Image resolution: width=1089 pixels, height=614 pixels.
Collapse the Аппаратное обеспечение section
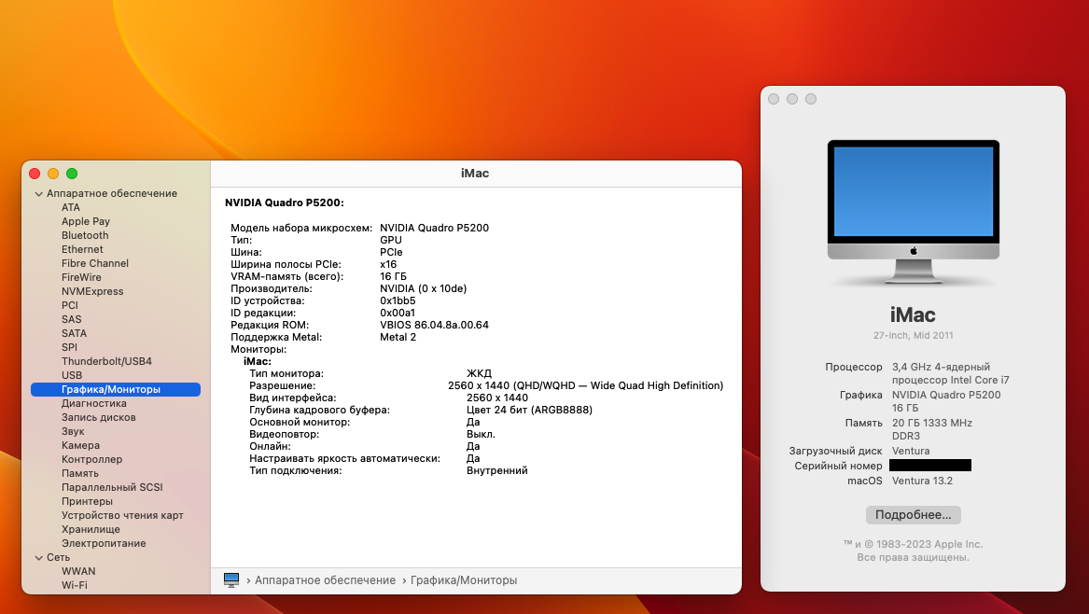coord(39,194)
